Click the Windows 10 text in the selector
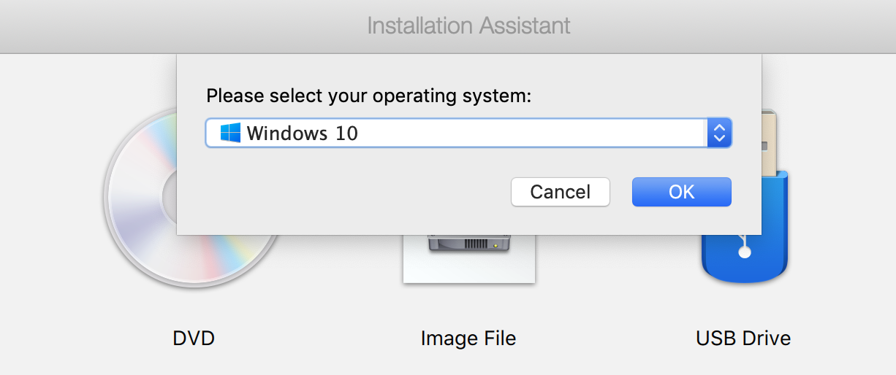 [x=303, y=134]
